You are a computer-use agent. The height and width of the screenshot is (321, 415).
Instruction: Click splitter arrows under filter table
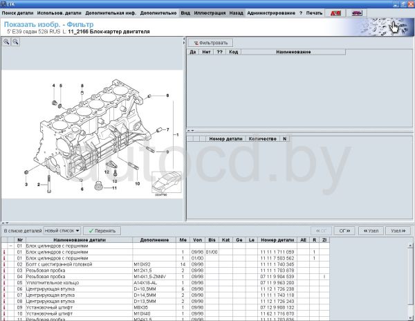click(x=191, y=131)
